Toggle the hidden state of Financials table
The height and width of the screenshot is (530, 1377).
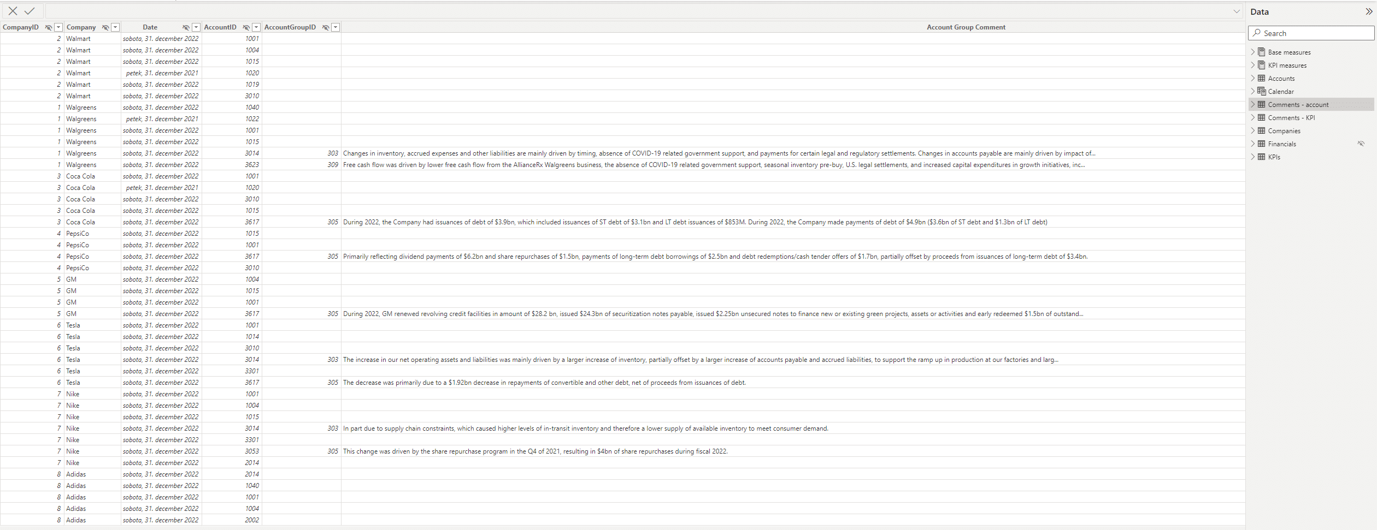click(1361, 144)
